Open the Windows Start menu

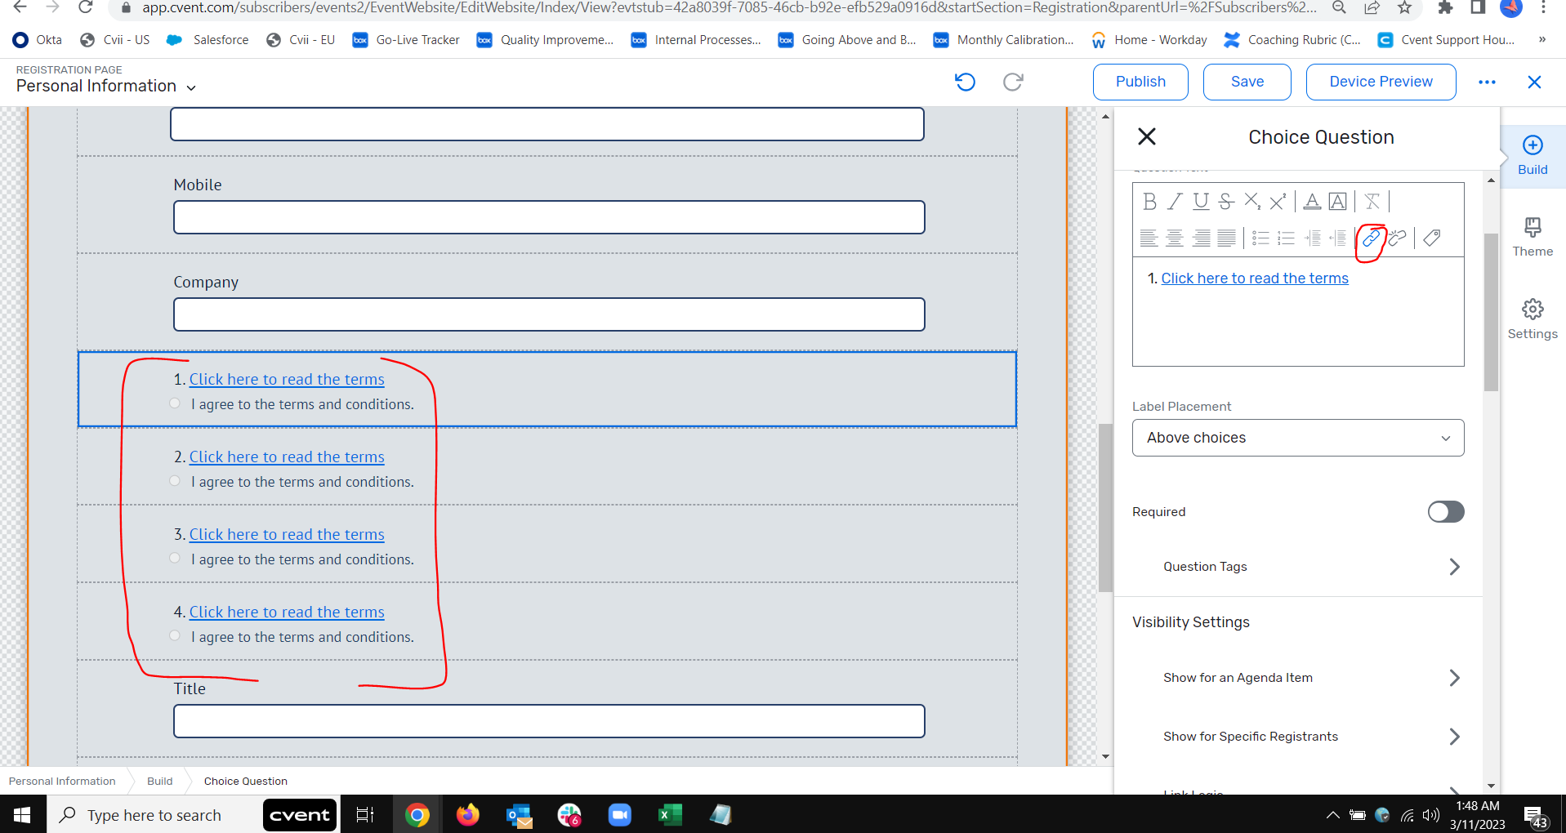tap(23, 815)
